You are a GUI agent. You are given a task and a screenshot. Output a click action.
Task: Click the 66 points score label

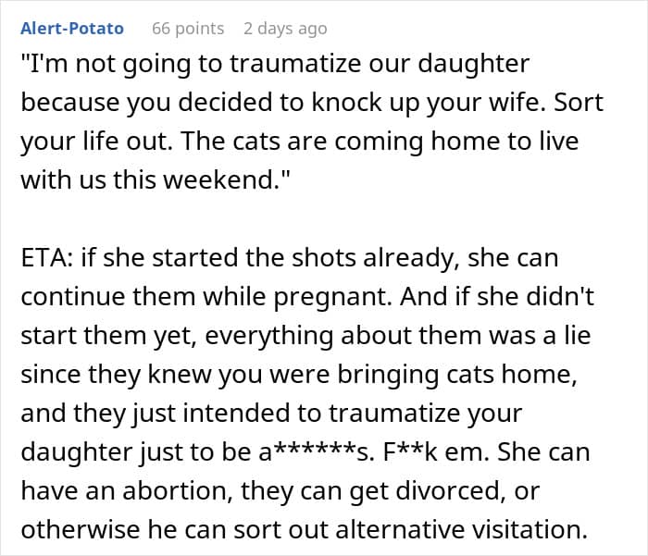[x=188, y=29]
